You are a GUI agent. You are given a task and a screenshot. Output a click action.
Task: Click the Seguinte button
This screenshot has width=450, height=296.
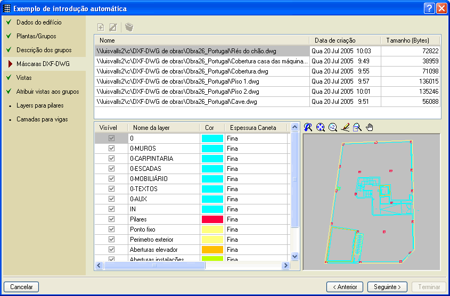(387, 287)
